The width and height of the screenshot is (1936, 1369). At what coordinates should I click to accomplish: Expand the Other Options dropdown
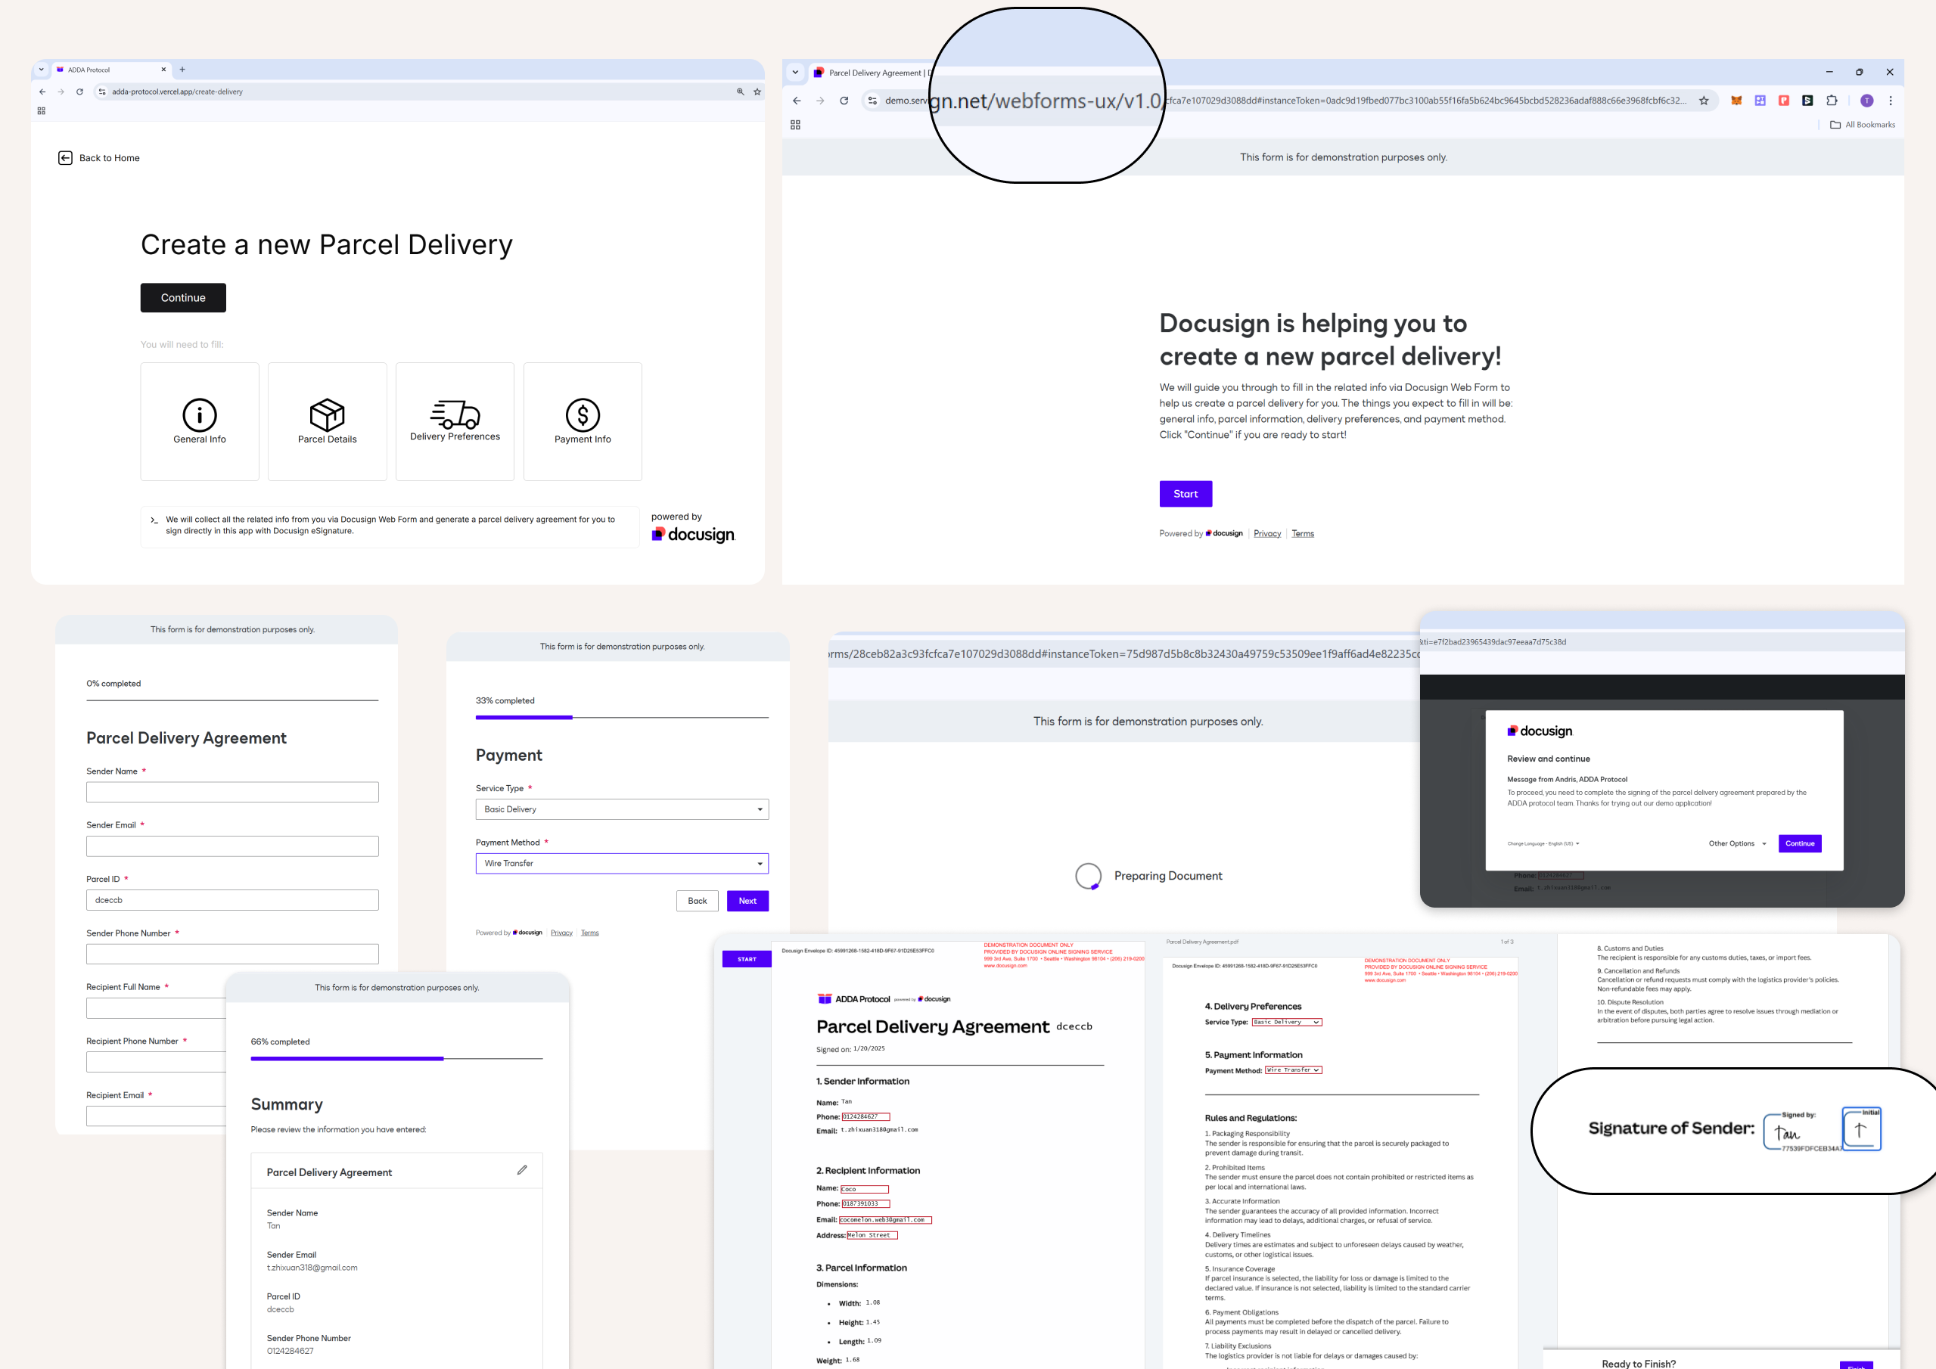[1737, 844]
